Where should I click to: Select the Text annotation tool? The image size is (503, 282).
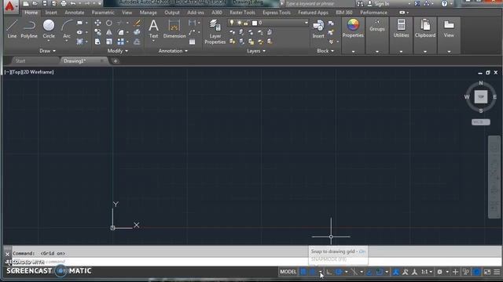click(154, 29)
